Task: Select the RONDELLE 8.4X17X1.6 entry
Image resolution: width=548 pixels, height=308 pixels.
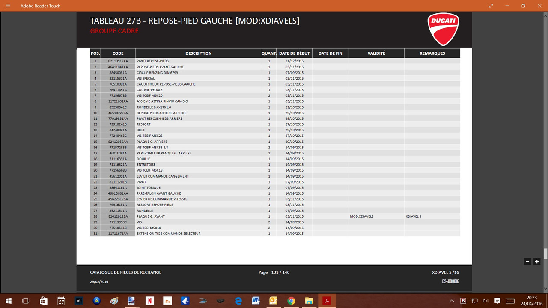Action: 154,107
